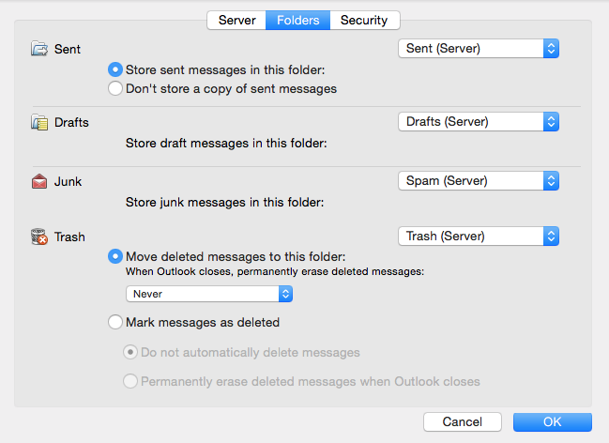Select 'Store sent messages in this folder'

click(115, 69)
